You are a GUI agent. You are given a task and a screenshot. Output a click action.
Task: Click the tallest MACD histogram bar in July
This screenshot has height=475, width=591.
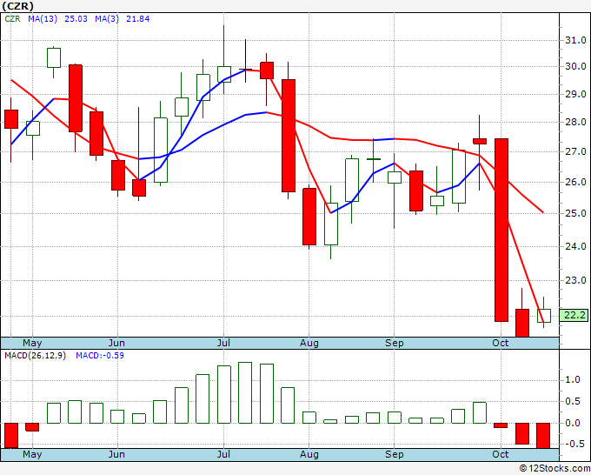(245, 392)
